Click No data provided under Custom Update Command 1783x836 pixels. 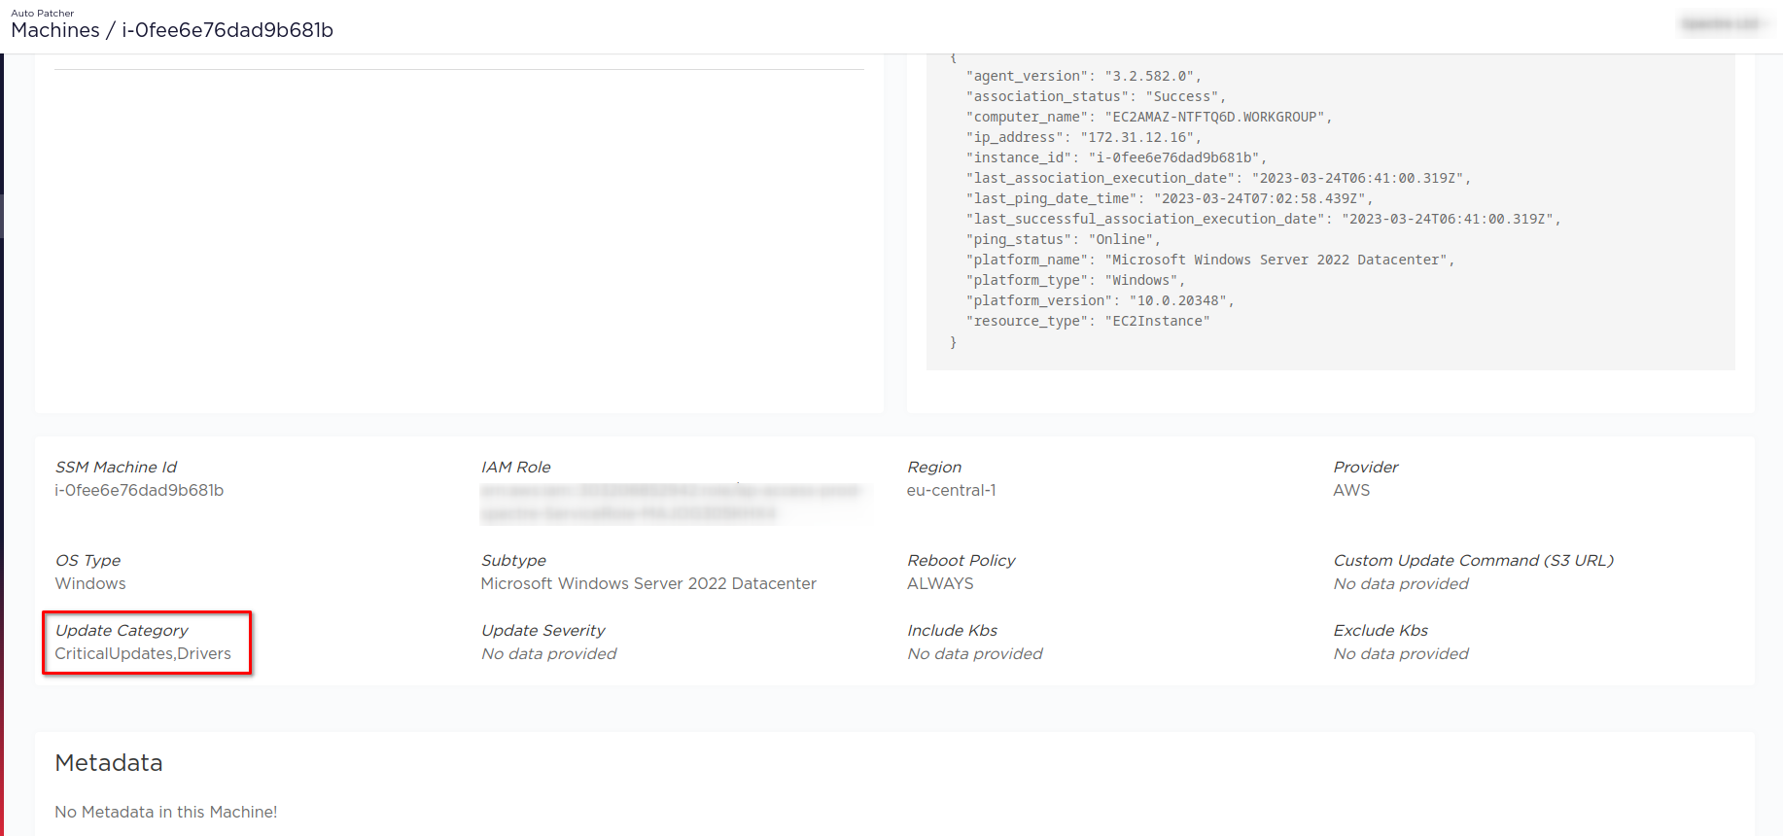point(1401,583)
